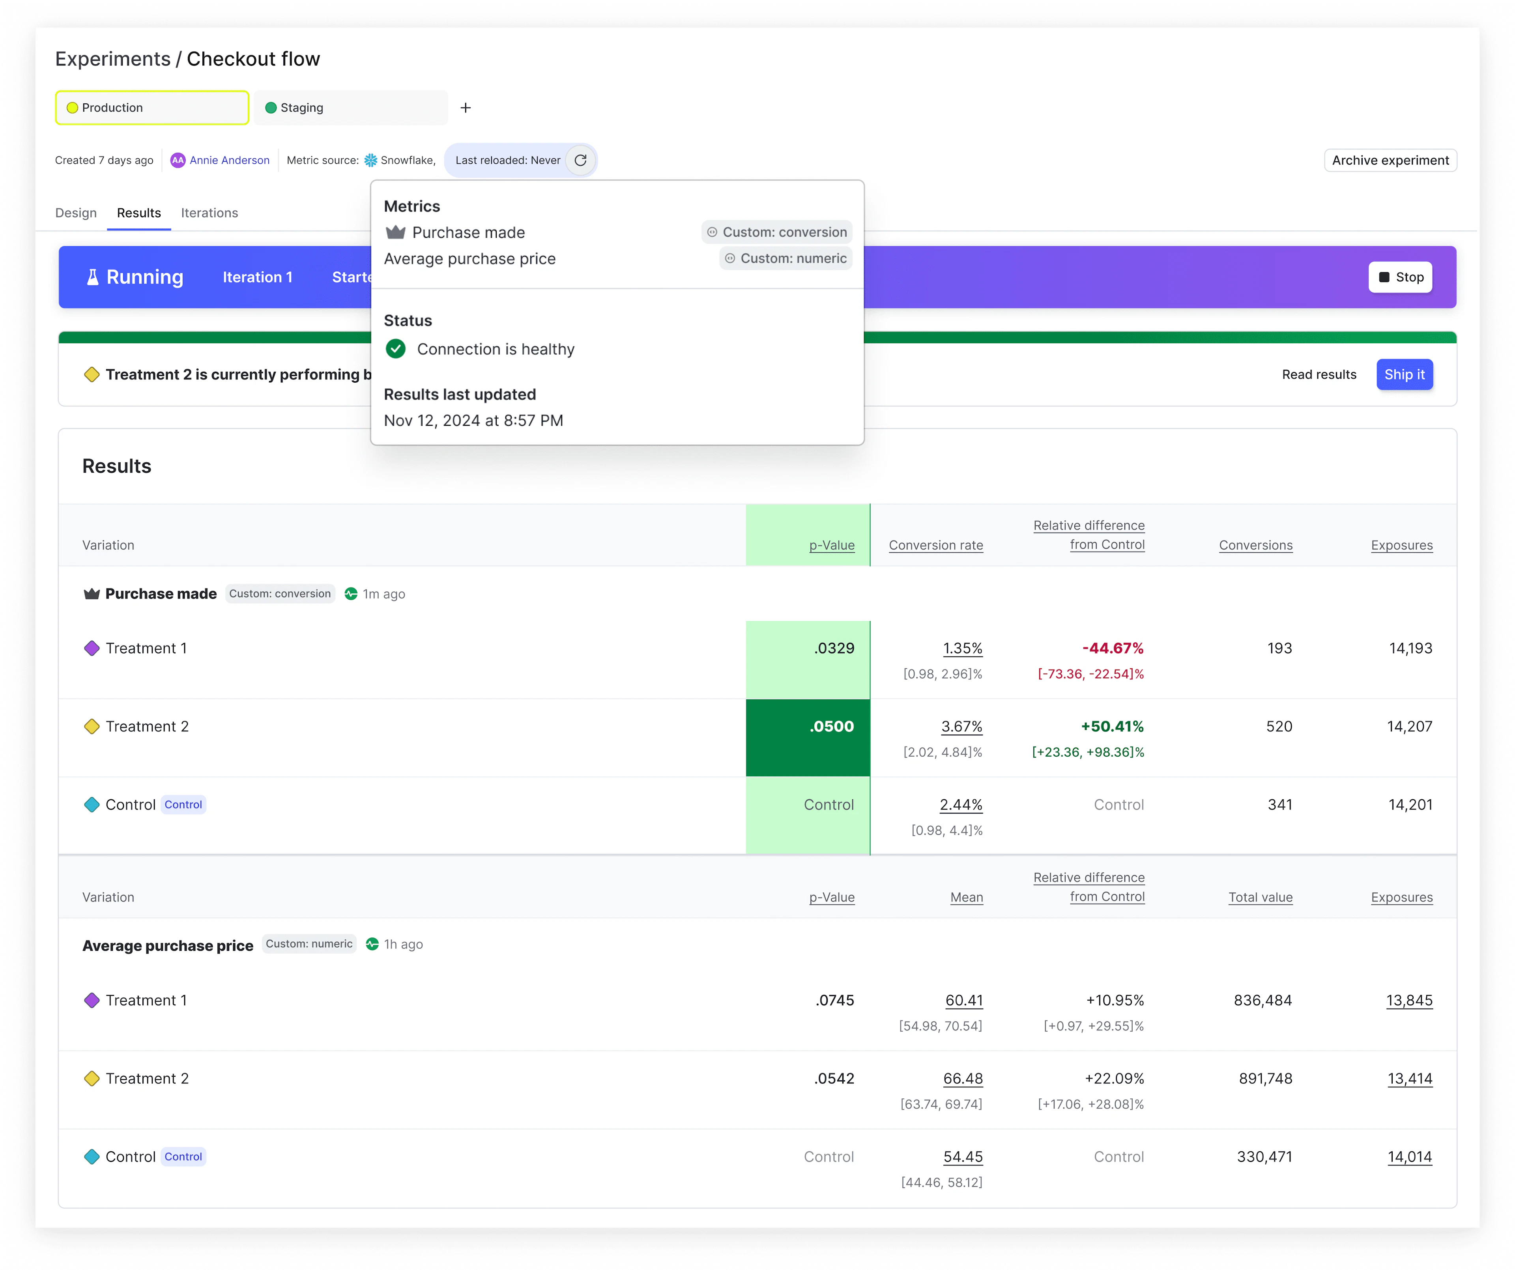Click the green checkmark under Status

(x=395, y=348)
